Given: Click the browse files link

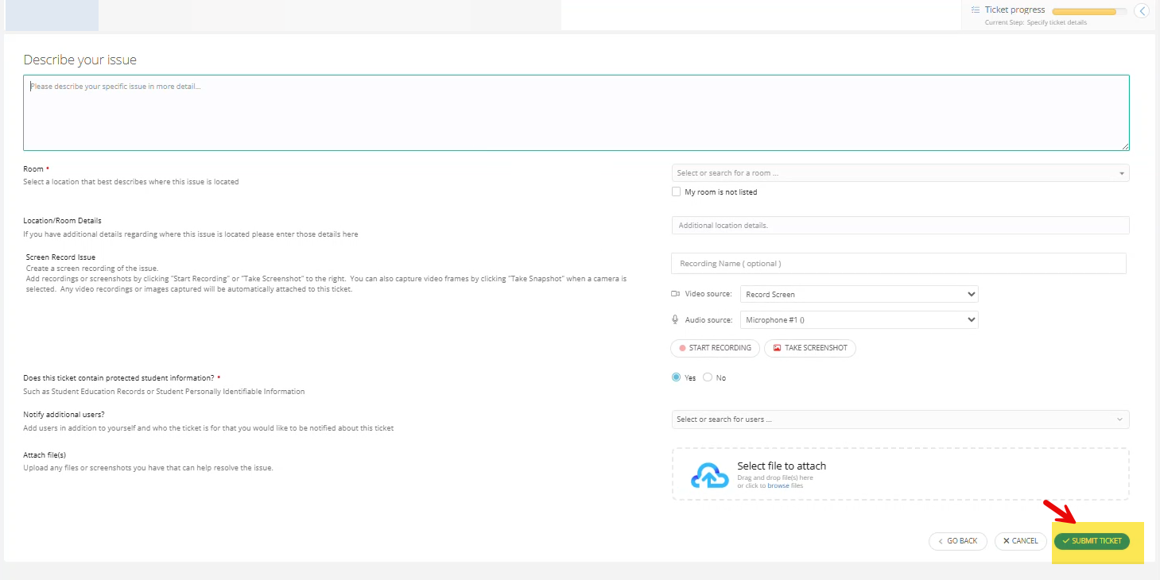Looking at the screenshot, I should pos(778,485).
